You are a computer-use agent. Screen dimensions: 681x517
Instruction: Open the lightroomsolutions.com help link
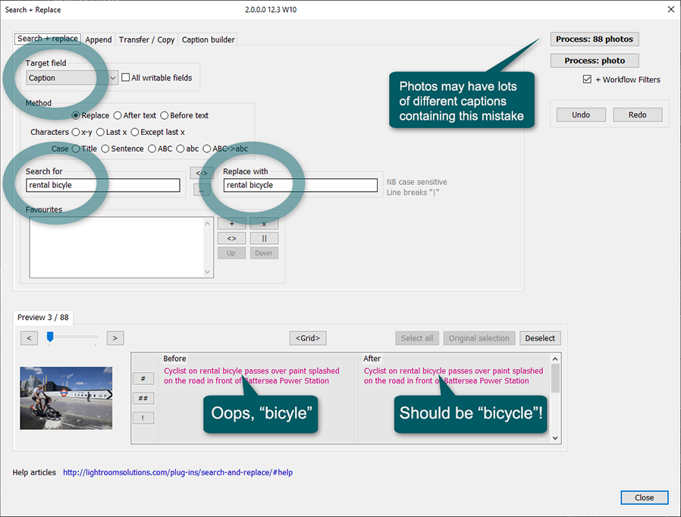click(x=177, y=472)
